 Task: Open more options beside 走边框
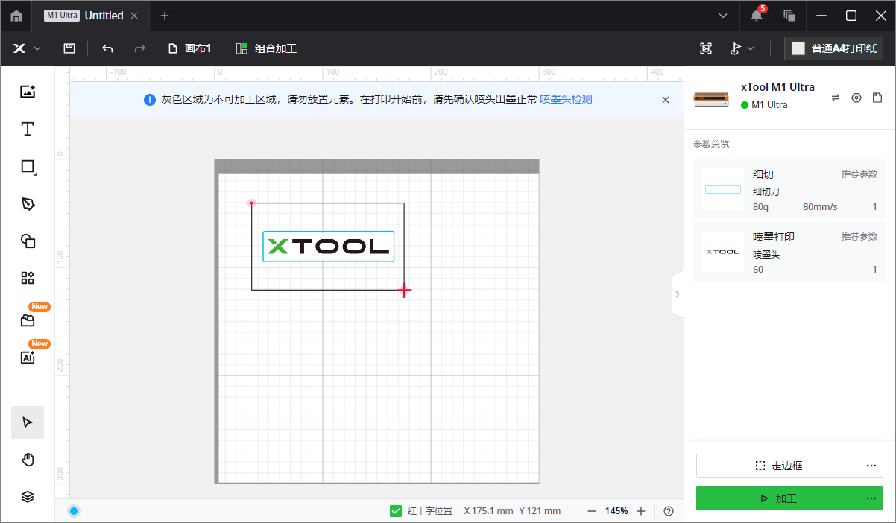pyautogui.click(x=871, y=466)
